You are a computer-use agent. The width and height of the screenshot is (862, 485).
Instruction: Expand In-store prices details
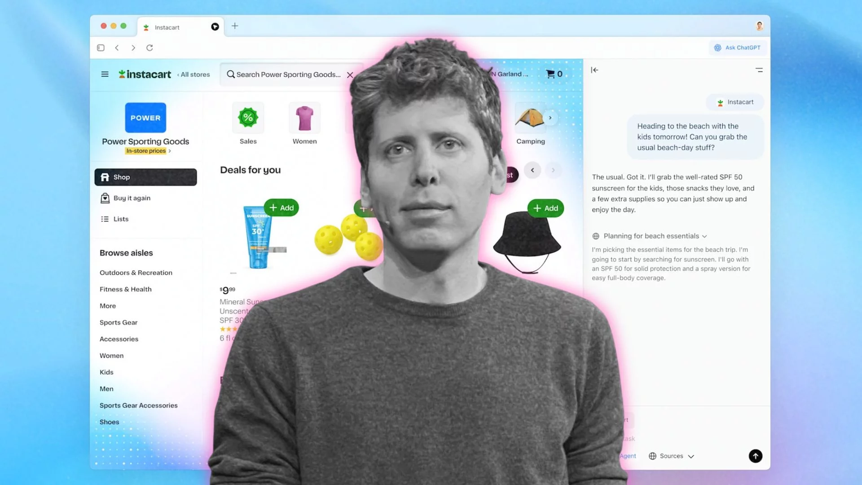[x=146, y=151]
